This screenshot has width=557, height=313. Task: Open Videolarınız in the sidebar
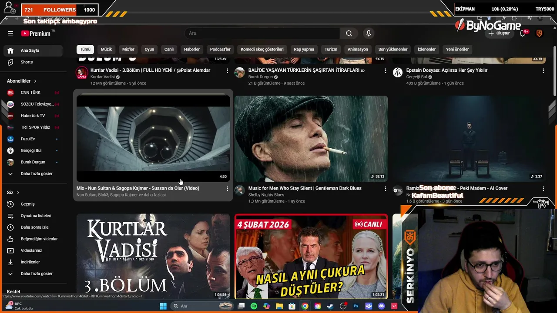(33, 250)
